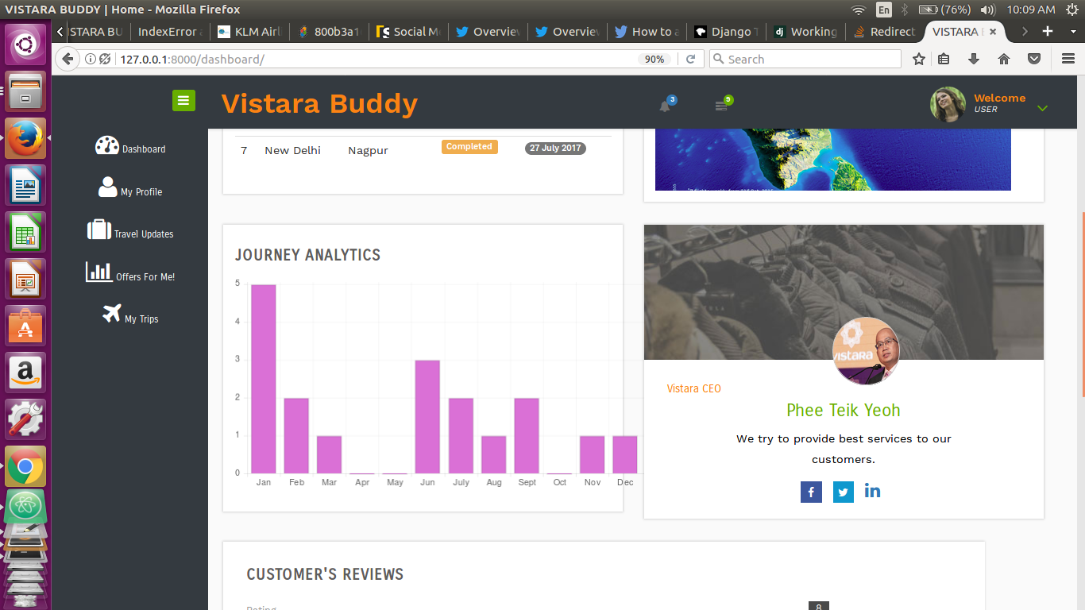This screenshot has height=610, width=1085.
Task: Click the Vistara CEO profile picture
Action: click(x=866, y=351)
